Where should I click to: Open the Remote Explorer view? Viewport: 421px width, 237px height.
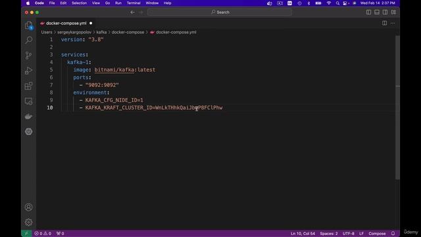pos(29,101)
